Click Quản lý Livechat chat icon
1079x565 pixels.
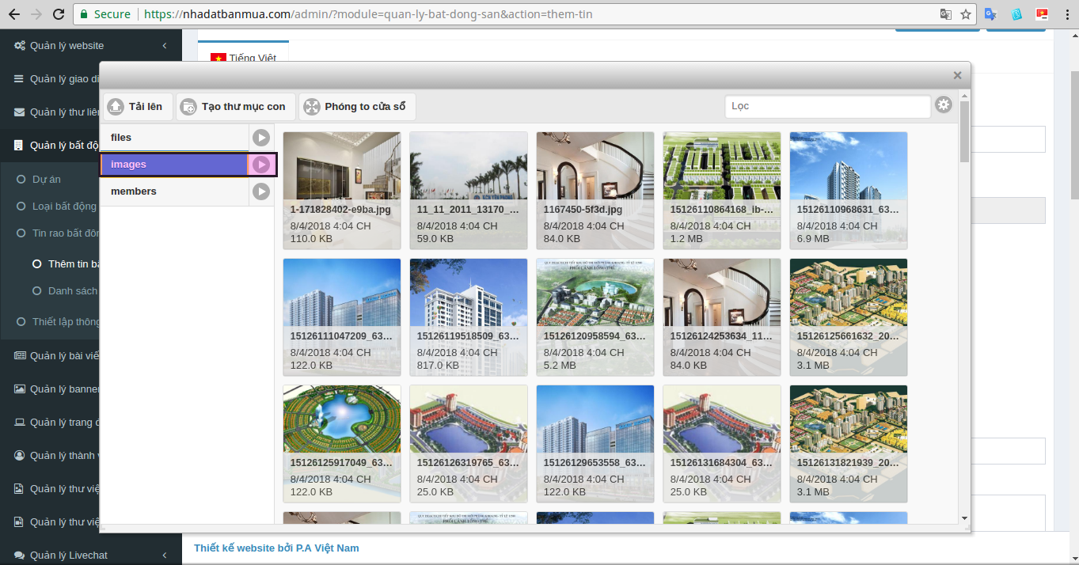20,556
